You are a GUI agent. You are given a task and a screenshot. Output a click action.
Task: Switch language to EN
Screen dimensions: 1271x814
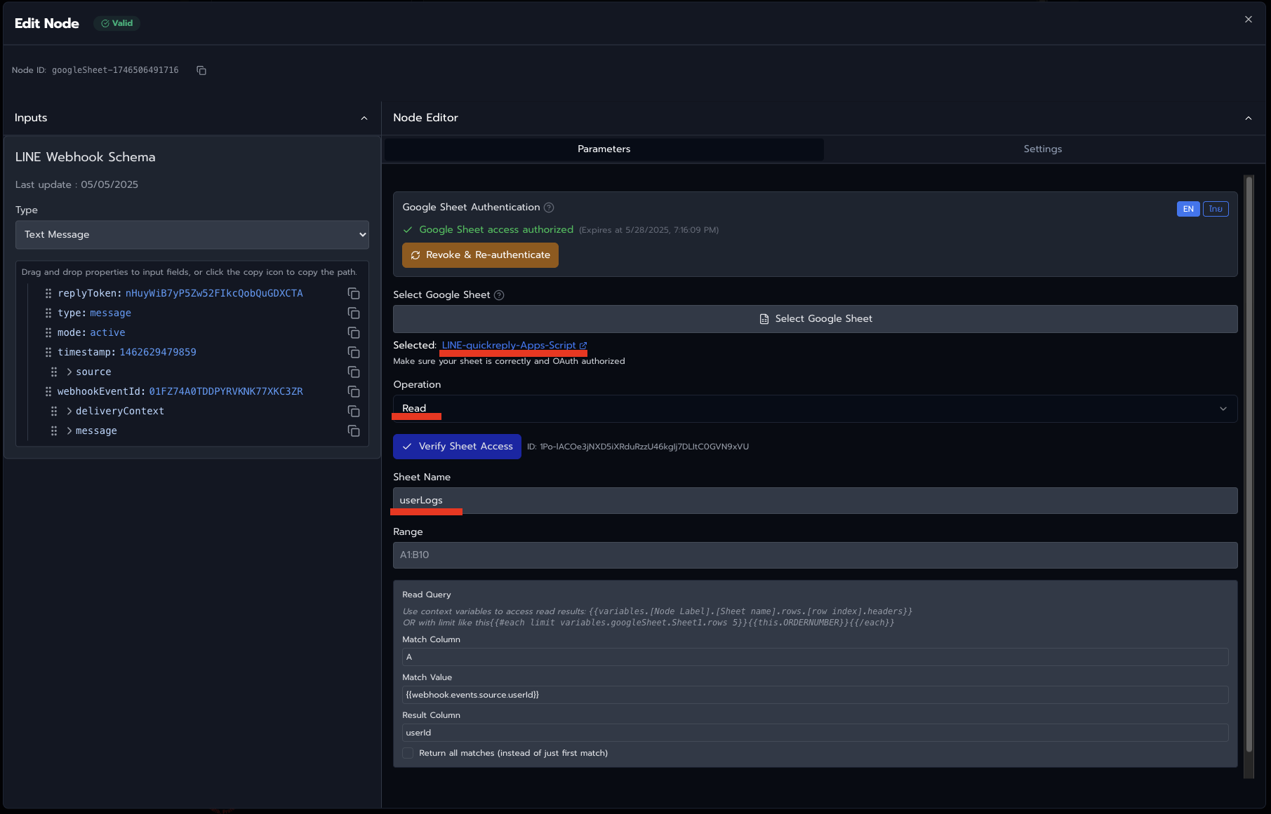(x=1188, y=209)
